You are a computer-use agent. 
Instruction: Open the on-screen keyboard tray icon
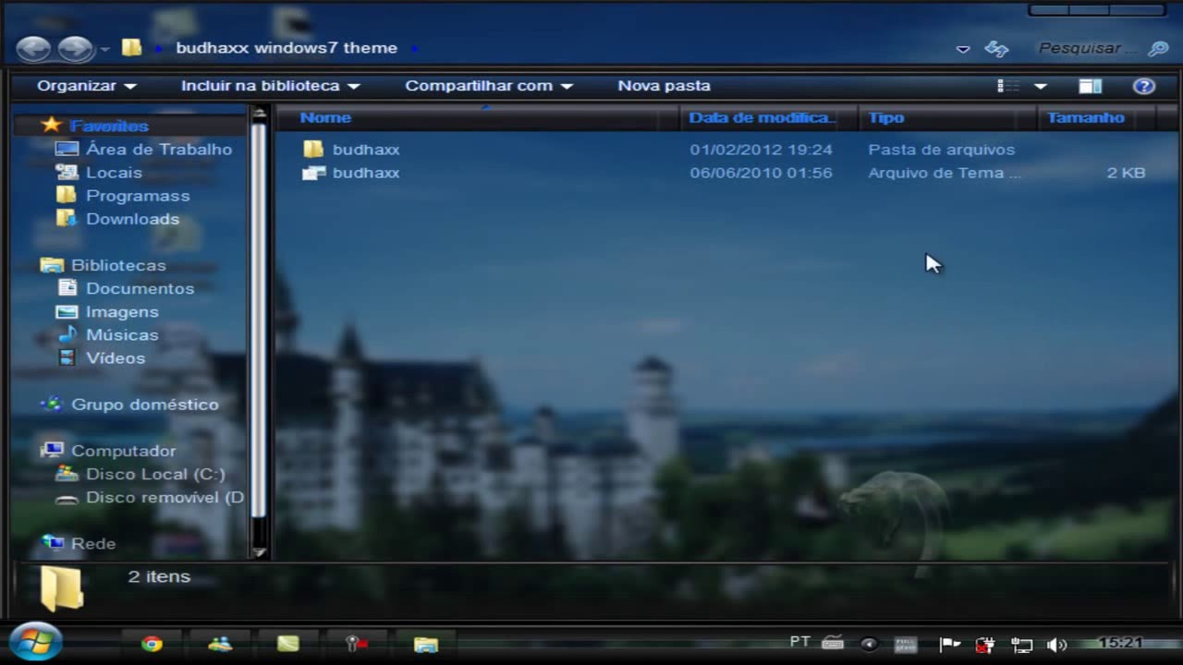(832, 643)
